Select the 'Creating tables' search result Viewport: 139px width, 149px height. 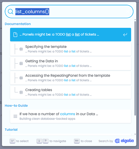pos(70,92)
